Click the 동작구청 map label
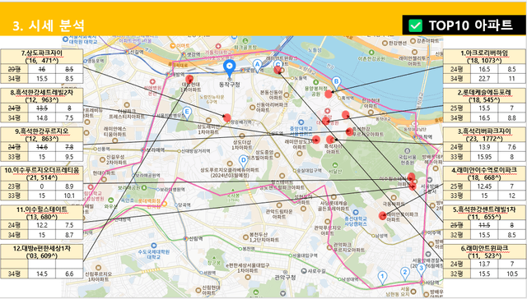Screen dimensions: 527x299 (230, 85)
